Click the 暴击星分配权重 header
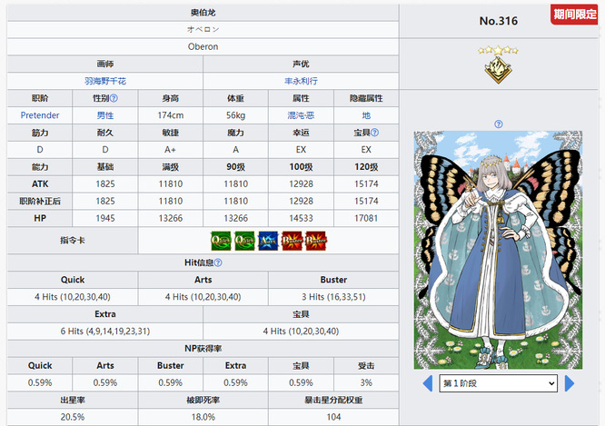The width and height of the screenshot is (605, 426). 333,401
